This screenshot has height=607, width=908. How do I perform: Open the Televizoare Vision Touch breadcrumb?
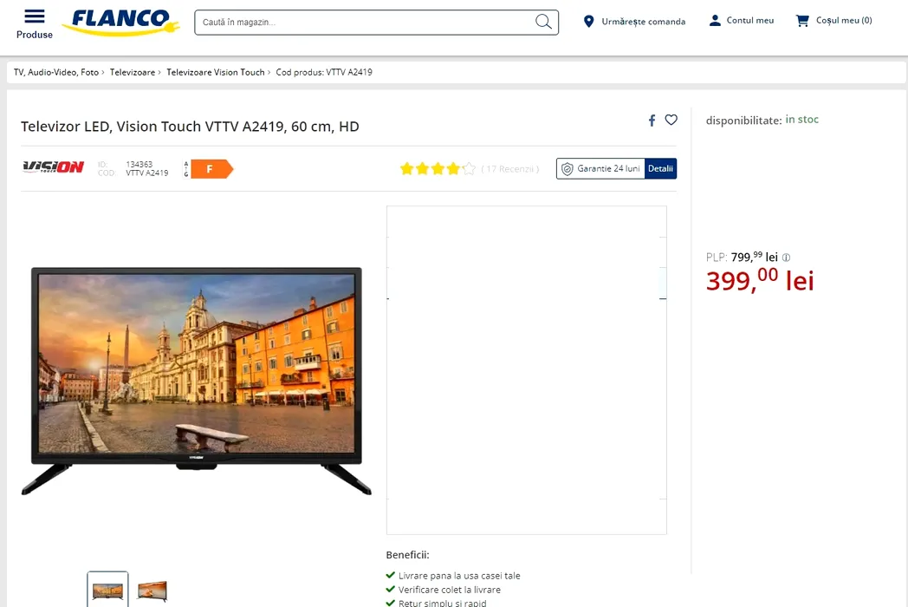coord(216,72)
